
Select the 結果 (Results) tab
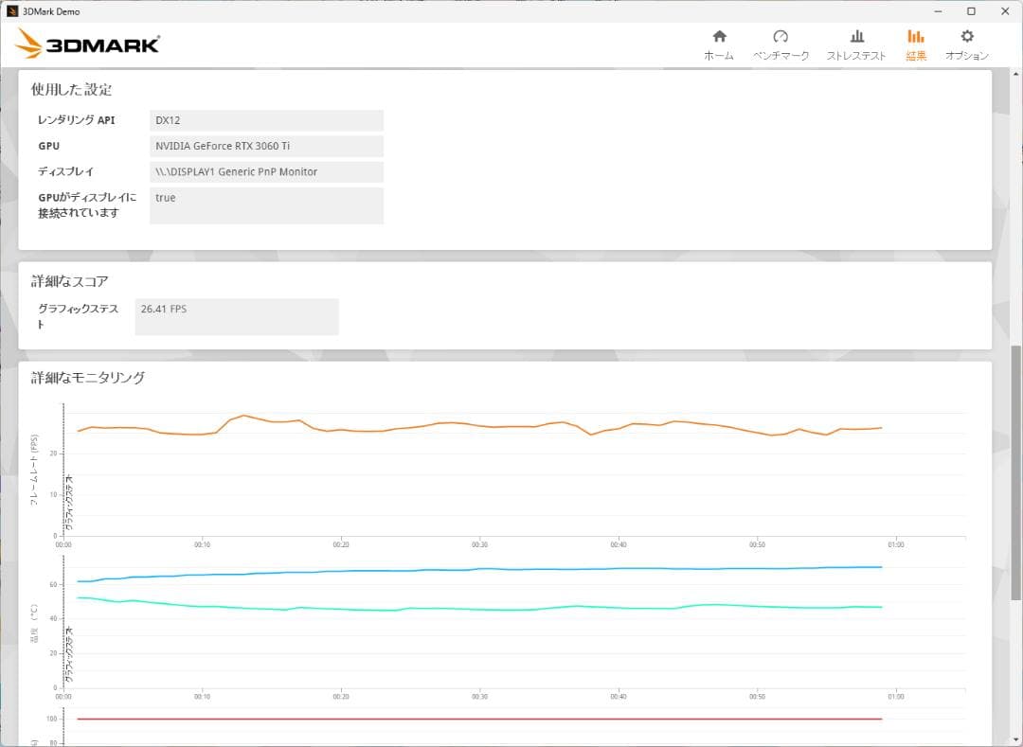click(916, 45)
